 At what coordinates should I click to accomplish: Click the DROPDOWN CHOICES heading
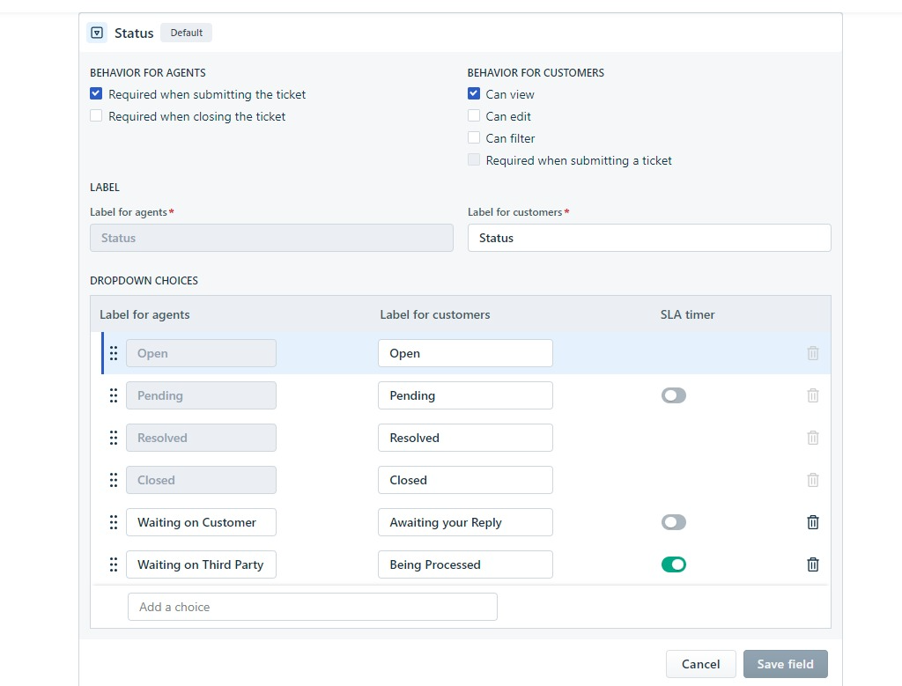coord(144,281)
